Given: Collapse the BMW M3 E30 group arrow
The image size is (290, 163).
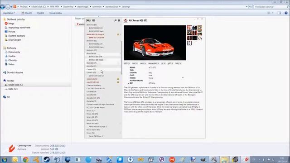Looking at the screenshot, I should coord(120,25).
